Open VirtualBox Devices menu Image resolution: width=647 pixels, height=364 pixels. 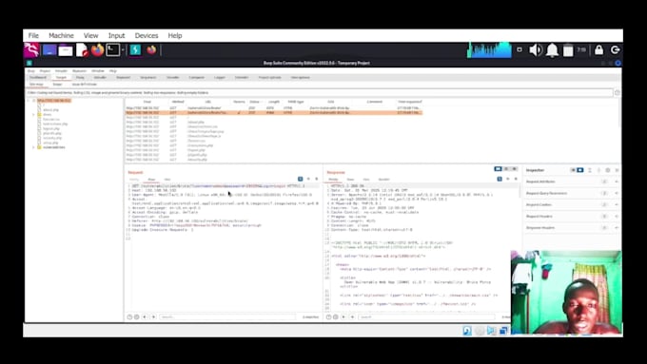pos(147,35)
